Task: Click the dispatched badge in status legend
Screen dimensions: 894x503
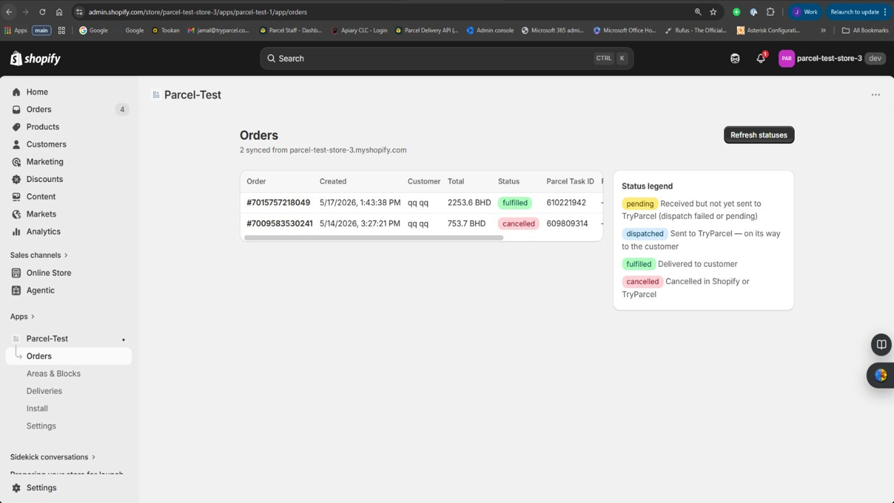Action: 645,234
